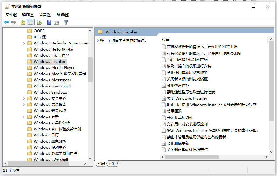Click settings list horizontal scroll right arrow
The height and width of the screenshot is (176, 277).
[266, 157]
